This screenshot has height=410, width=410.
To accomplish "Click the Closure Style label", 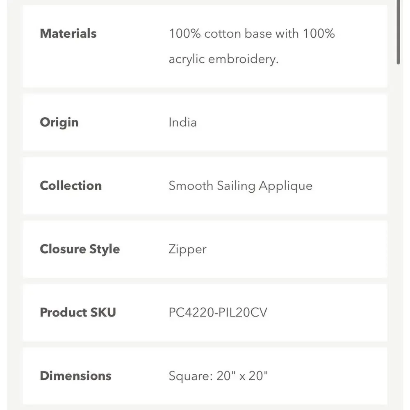I will tap(80, 249).
